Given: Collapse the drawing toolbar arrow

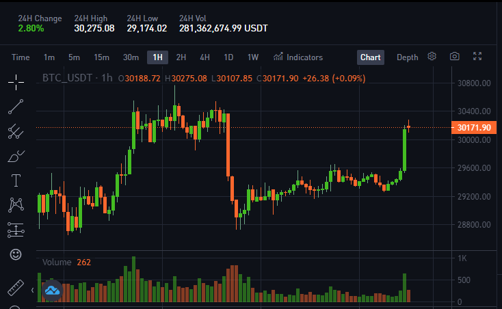Looking at the screenshot, I should 32,290.
